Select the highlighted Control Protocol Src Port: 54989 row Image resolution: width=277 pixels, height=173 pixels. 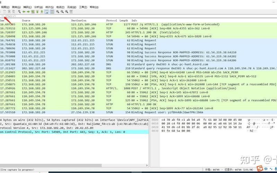click(74, 132)
